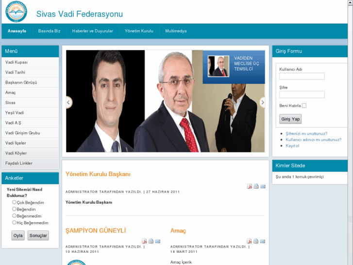This screenshot has height=265, width=353.
Task: Focus the Kullanıcı Adı input field
Action: coord(302,76)
